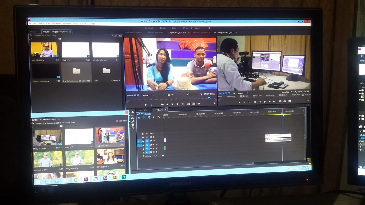This screenshot has height=205, width=365.
Task: Open the Completa resolution dropdown in Program monitor
Action: coord(287,92)
